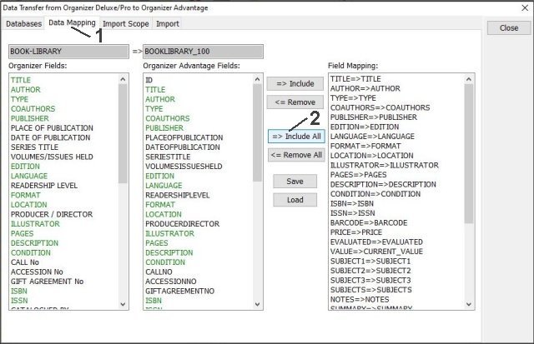Image resolution: width=534 pixels, height=344 pixels.
Task: Switch to the Databases tab
Action: click(23, 24)
